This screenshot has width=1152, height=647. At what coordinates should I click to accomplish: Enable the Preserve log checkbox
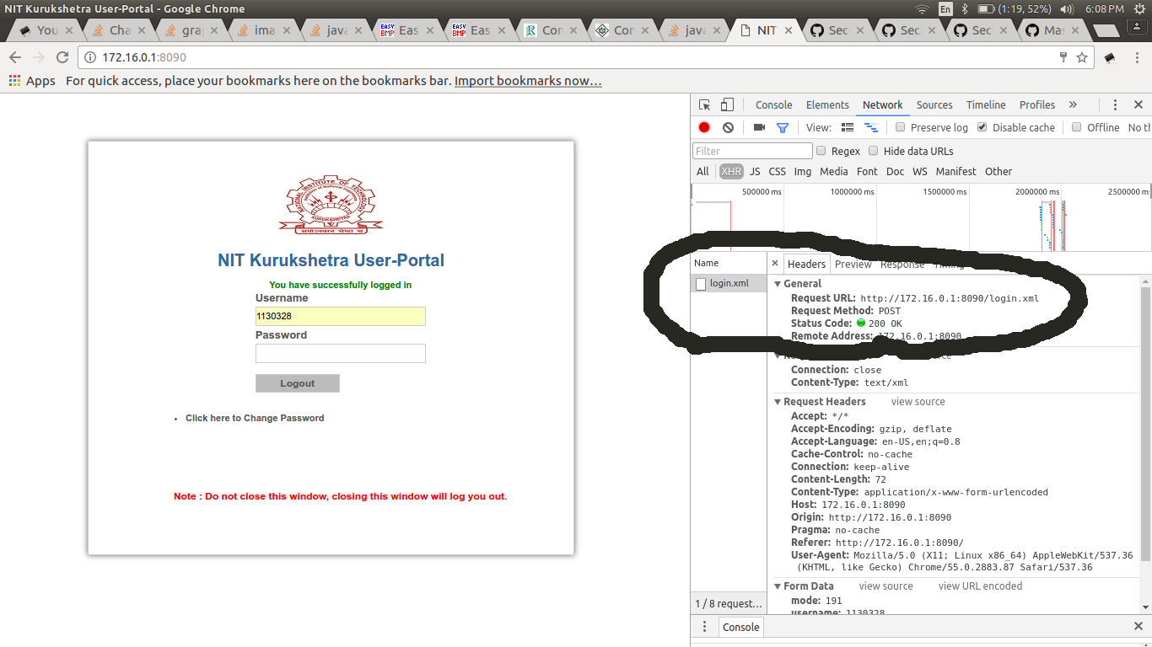point(901,127)
